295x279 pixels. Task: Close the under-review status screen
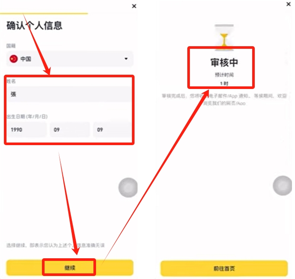point(289,4)
